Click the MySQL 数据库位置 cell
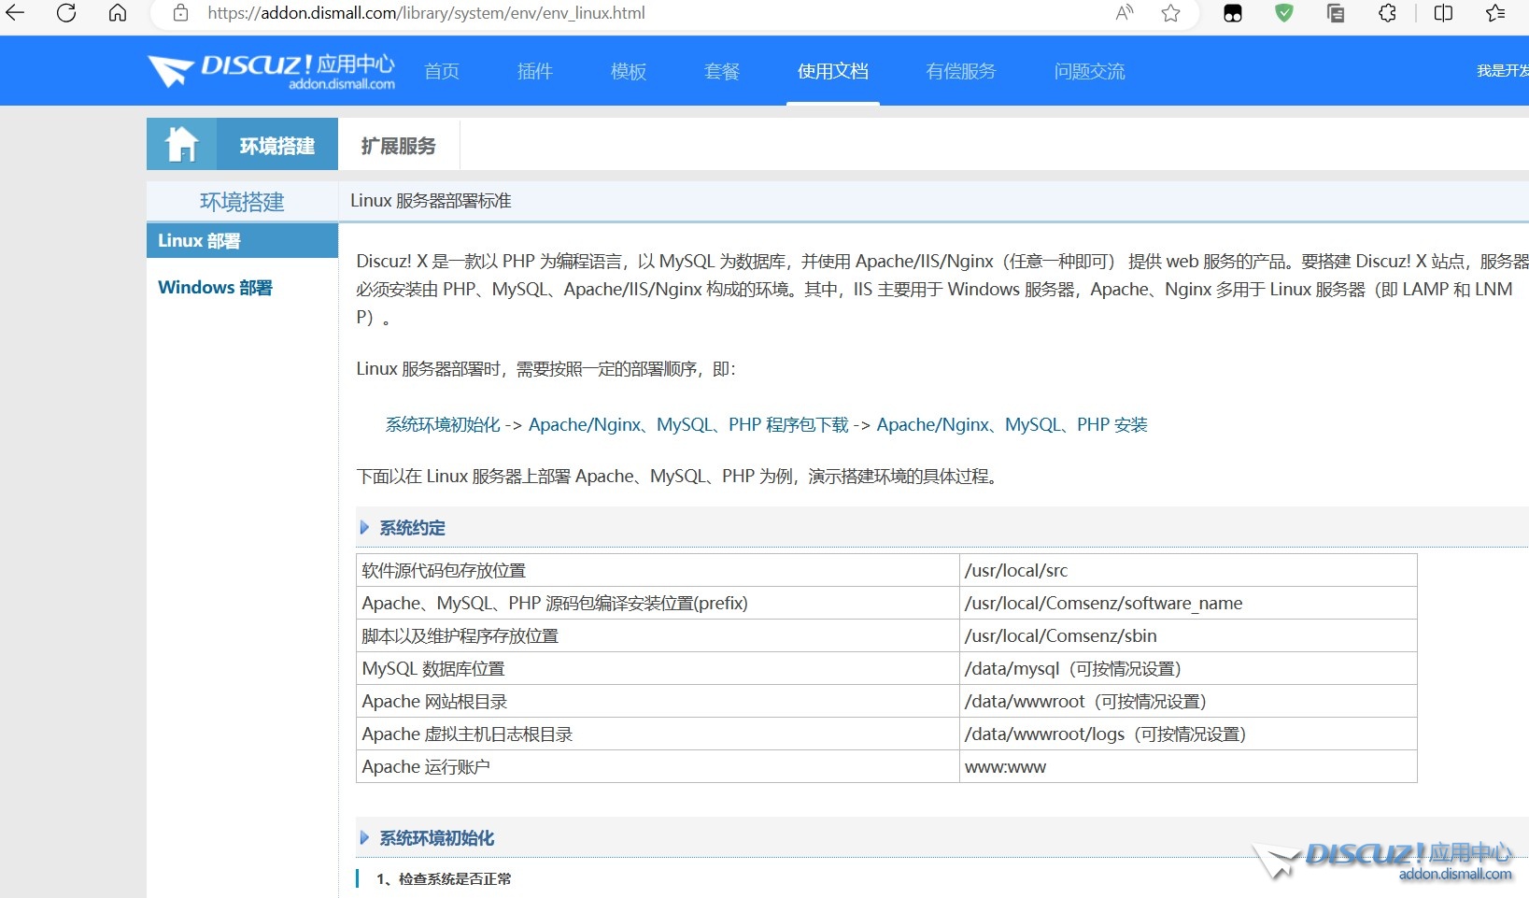 tap(658, 668)
